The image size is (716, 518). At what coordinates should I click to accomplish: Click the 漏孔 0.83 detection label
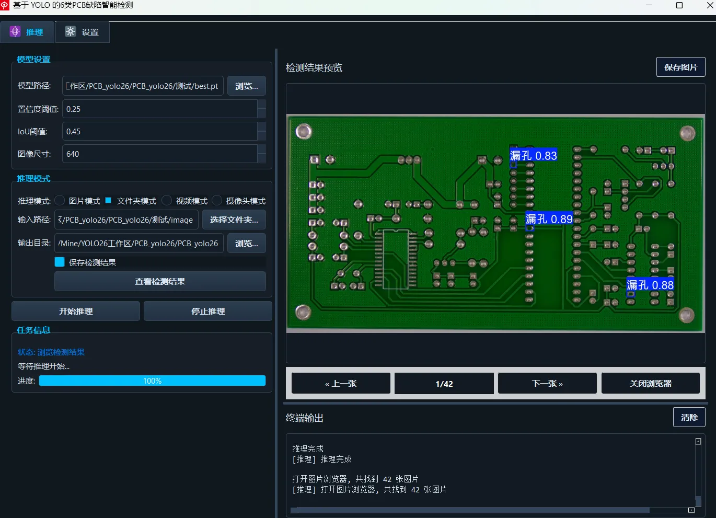pyautogui.click(x=534, y=155)
